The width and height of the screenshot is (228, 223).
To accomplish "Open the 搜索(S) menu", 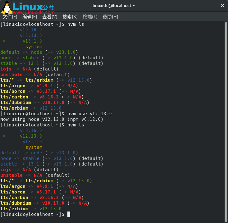I will click(70, 17).
